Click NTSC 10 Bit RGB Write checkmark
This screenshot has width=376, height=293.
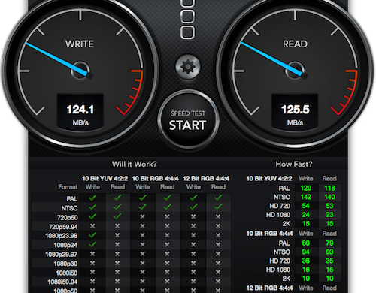click(142, 207)
